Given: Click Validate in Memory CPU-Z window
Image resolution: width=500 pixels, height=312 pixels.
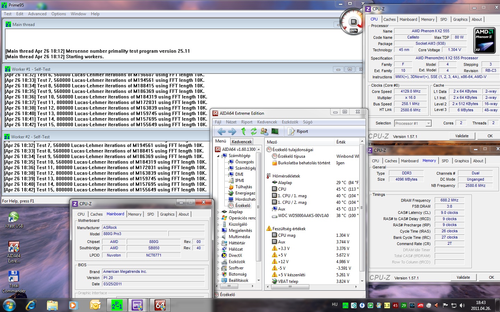Looking at the screenshot, I should click(x=463, y=277).
